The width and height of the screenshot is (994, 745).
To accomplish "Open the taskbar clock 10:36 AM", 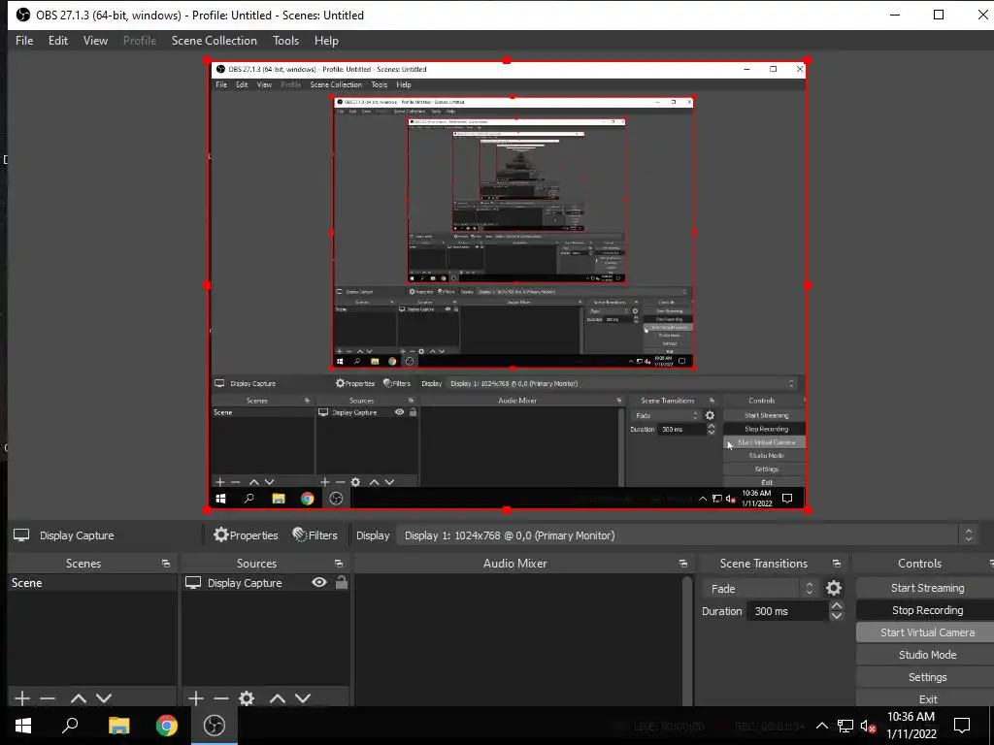I will [x=911, y=726].
